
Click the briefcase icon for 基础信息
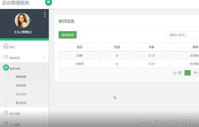(x=6, y=57)
